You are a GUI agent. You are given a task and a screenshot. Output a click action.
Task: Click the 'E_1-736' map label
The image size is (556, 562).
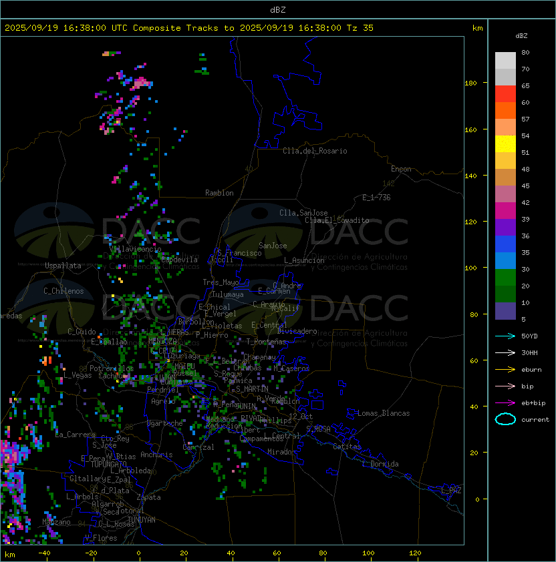pos(376,198)
